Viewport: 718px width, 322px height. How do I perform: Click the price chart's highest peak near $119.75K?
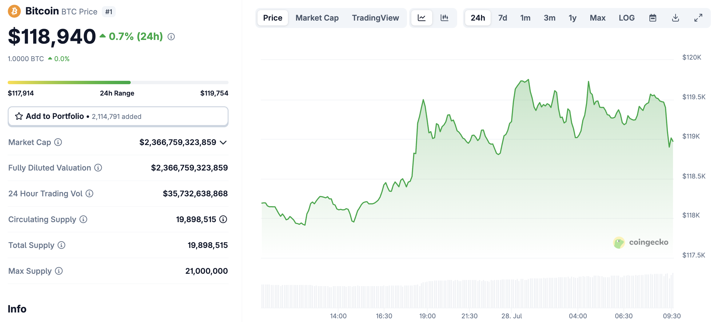coord(528,80)
